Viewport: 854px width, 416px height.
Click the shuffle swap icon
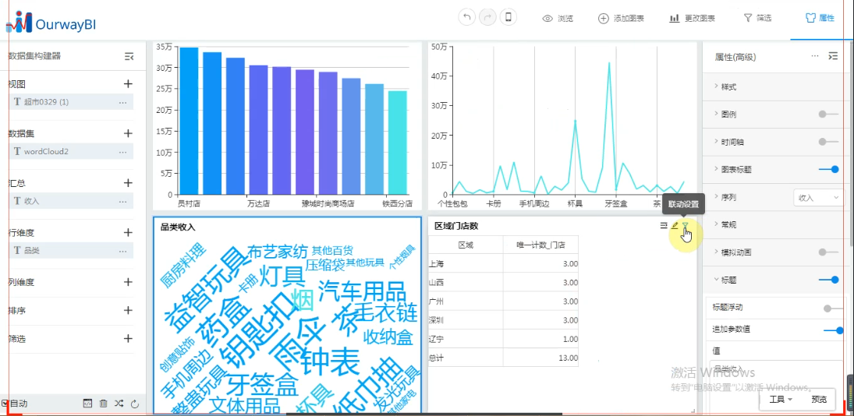(x=119, y=404)
